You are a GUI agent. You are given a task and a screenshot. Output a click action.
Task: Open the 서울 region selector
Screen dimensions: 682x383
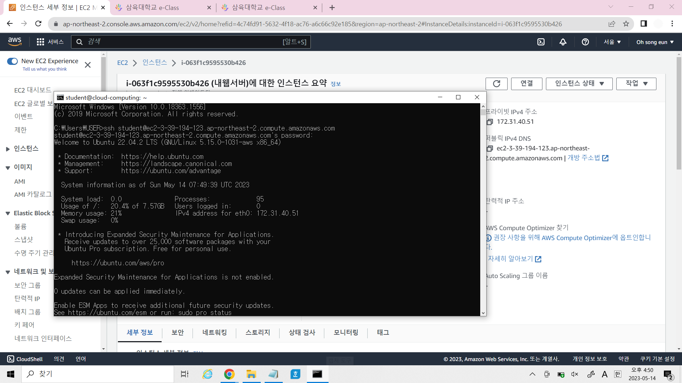coord(612,42)
